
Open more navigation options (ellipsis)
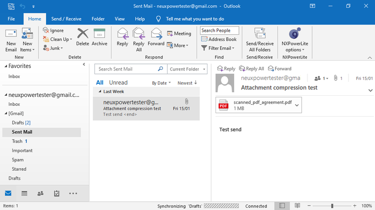73,194
